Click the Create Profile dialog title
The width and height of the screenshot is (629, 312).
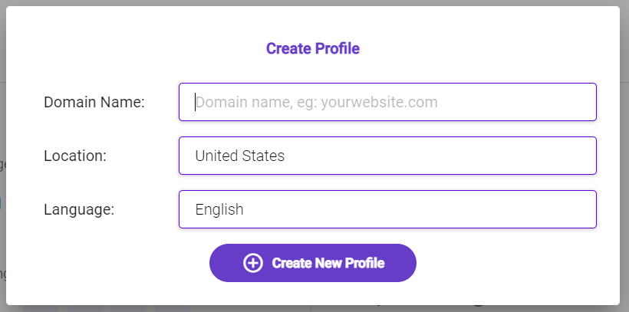313,49
